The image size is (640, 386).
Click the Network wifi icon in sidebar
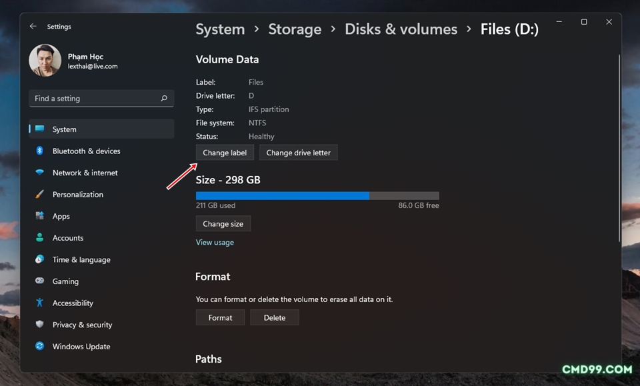pos(39,172)
